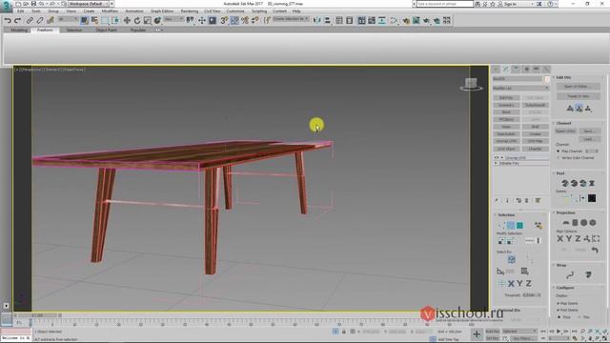Viewport: 610px width, 343px height.
Task: Click the Open UV Editor button
Action: point(579,87)
